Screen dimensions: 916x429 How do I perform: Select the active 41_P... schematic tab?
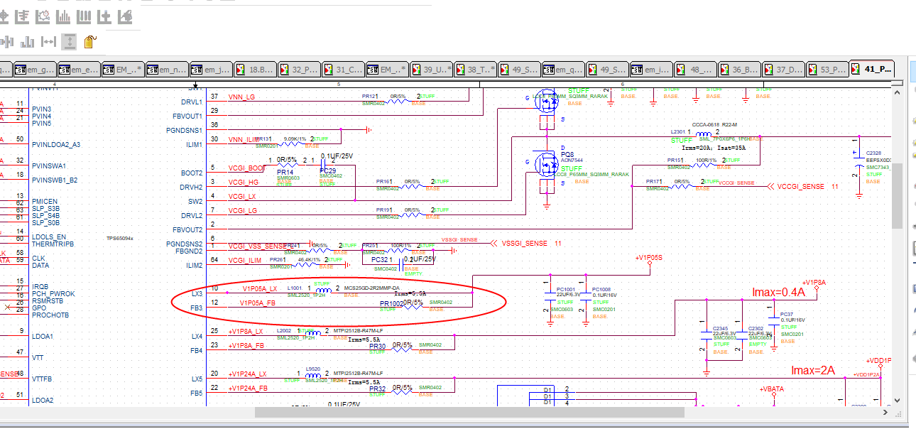pos(871,70)
